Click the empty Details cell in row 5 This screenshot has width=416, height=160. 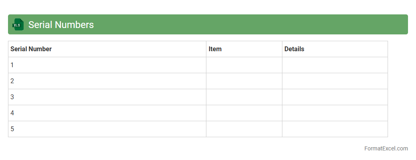click(335, 129)
